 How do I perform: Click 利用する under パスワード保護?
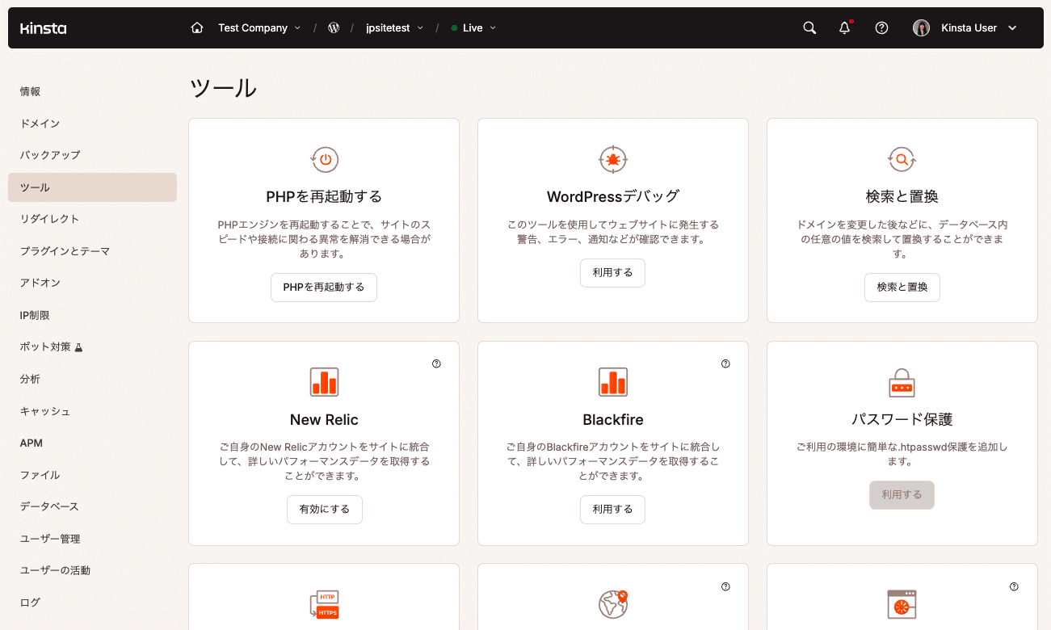click(902, 495)
